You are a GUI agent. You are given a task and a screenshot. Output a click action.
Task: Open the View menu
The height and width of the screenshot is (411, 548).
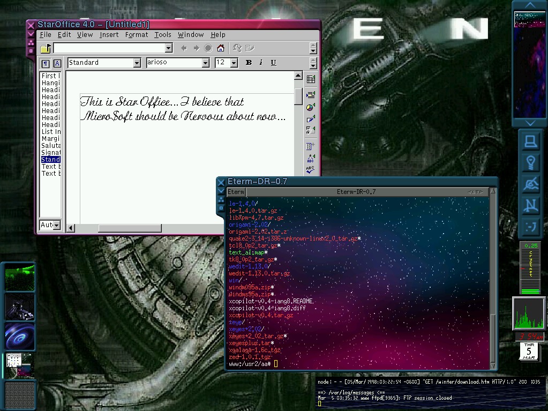click(x=85, y=35)
